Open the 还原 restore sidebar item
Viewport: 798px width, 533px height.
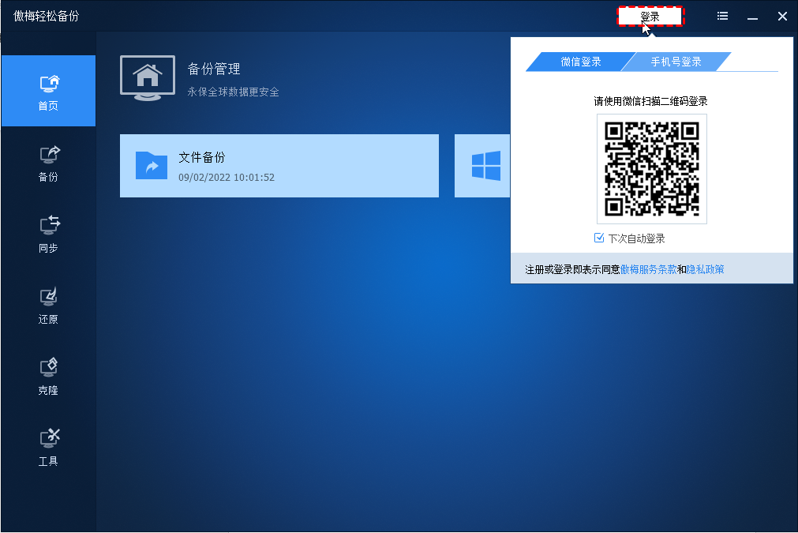coord(48,306)
